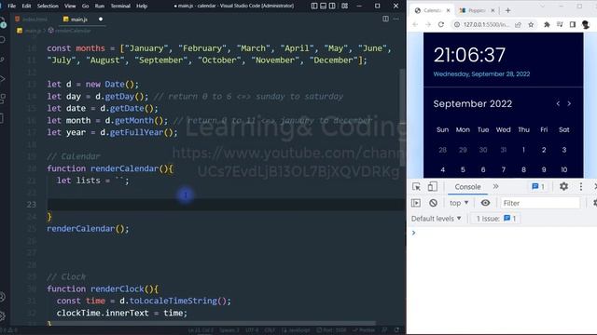Place cursor on editor line 23

pos(226,205)
